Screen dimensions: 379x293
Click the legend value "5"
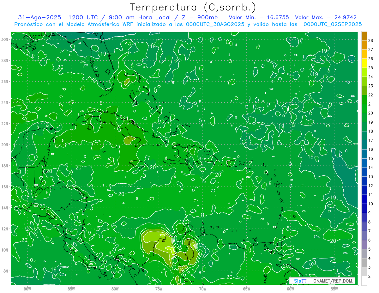370,249
